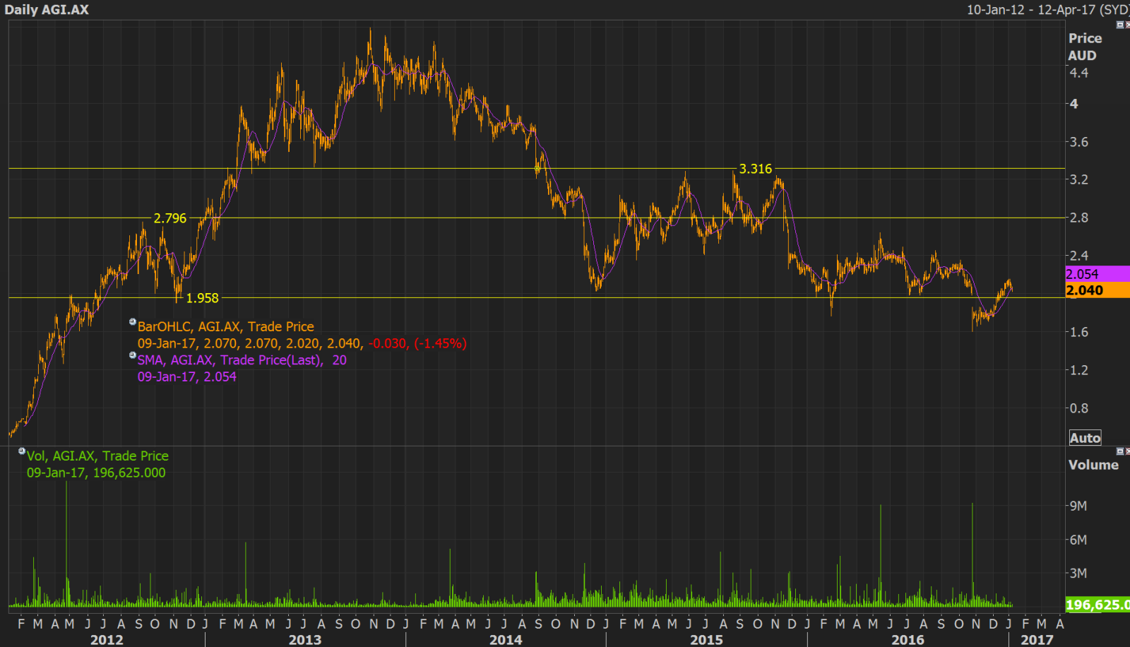Click the 0.8 price axis label
Screen dimensions: 1130x647
[1079, 408]
